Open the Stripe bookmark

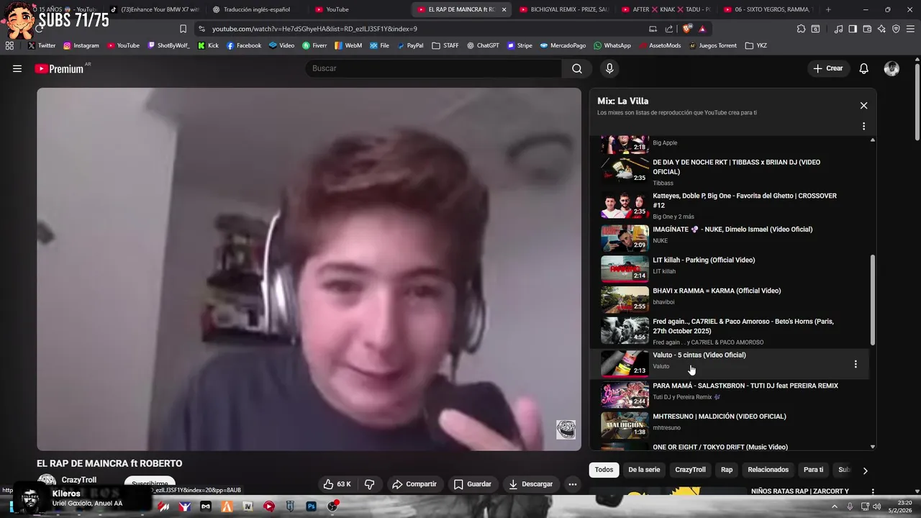[x=520, y=45]
